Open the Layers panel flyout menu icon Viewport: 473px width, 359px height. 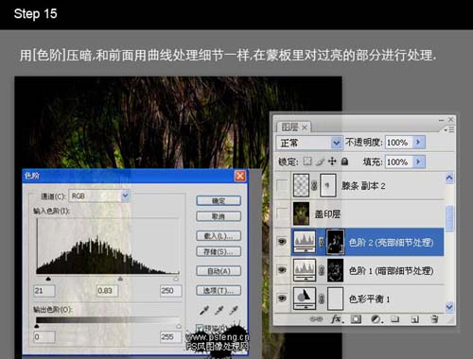coord(449,129)
